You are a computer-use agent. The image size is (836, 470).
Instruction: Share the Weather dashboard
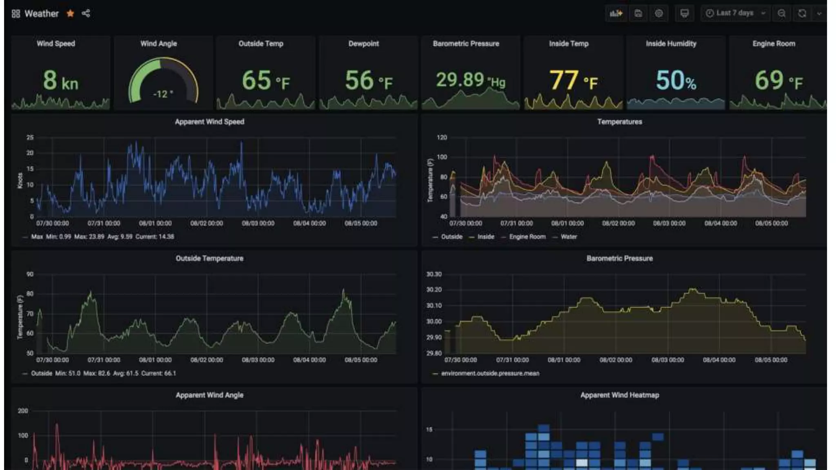click(x=86, y=13)
